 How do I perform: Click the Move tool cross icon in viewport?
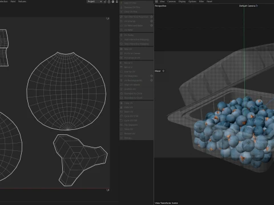[163, 71]
